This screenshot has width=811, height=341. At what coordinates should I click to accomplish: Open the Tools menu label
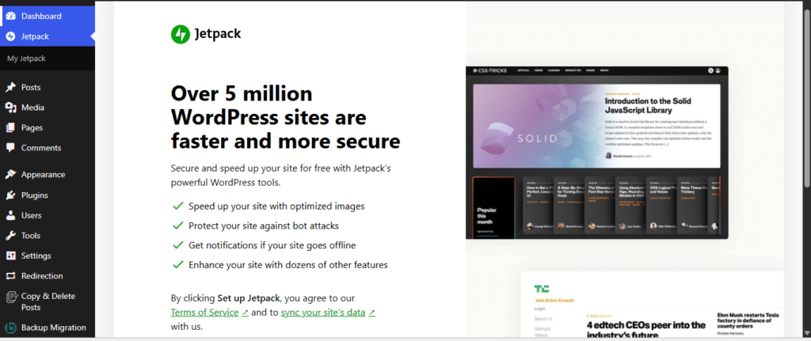pos(31,236)
